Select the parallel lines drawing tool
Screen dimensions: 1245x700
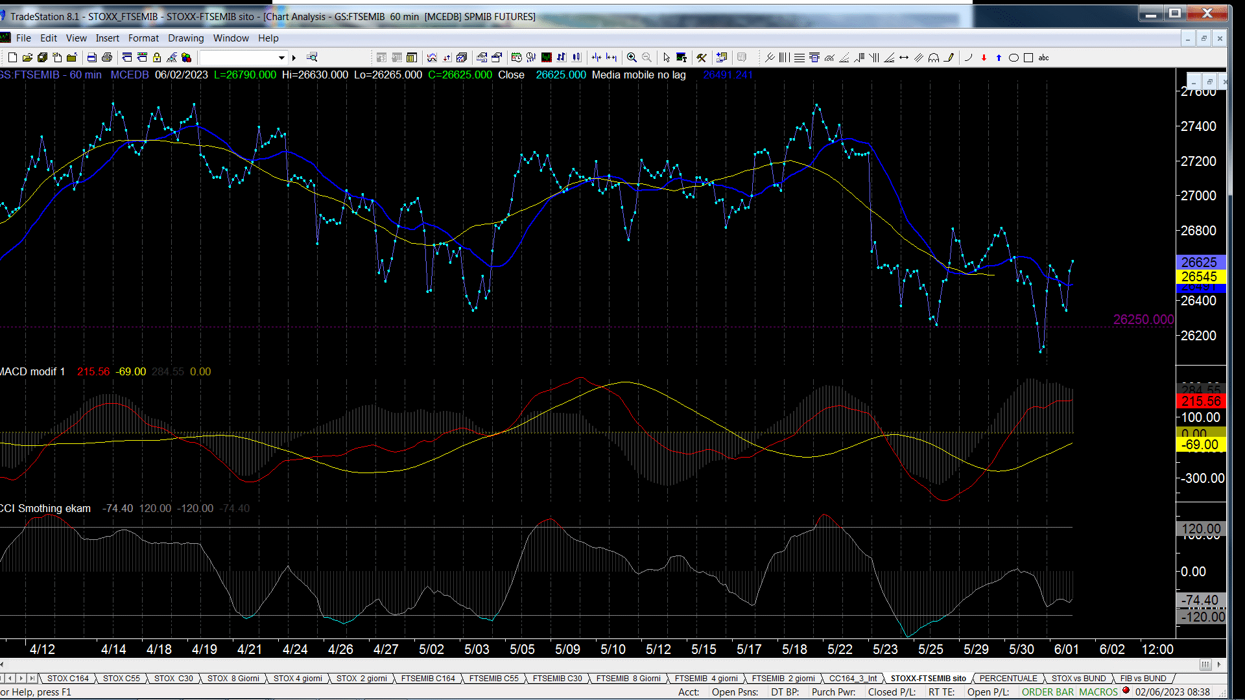(x=919, y=58)
